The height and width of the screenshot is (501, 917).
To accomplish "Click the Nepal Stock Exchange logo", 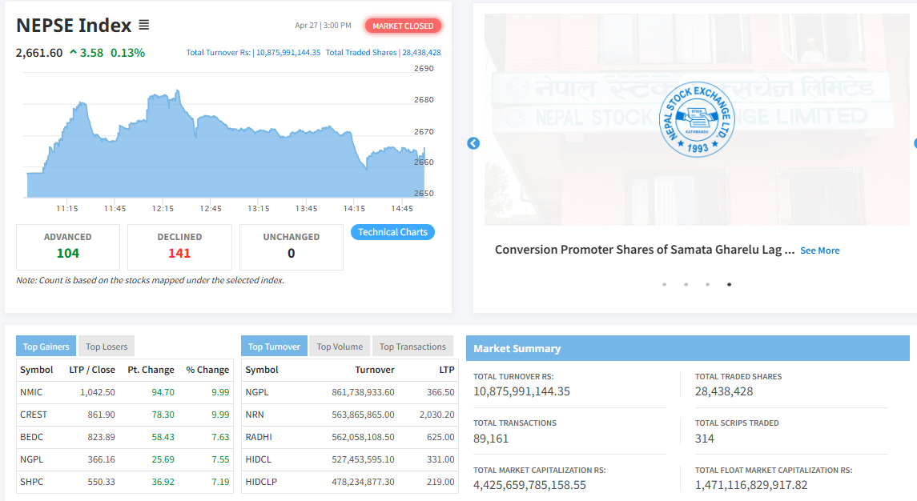I will 696,119.
